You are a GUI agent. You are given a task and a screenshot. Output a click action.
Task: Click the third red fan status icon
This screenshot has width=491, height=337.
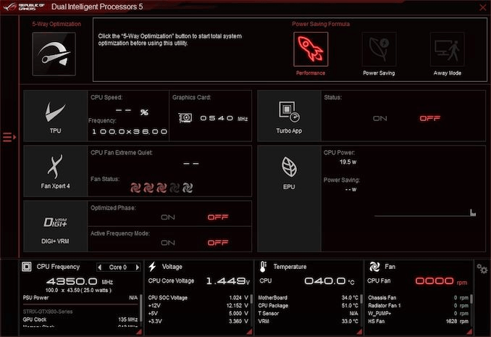coord(161,188)
